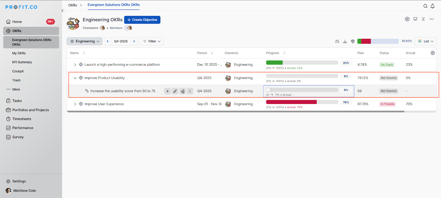Open the chart insights icon
The height and width of the screenshot is (198, 441).
tap(337, 41)
